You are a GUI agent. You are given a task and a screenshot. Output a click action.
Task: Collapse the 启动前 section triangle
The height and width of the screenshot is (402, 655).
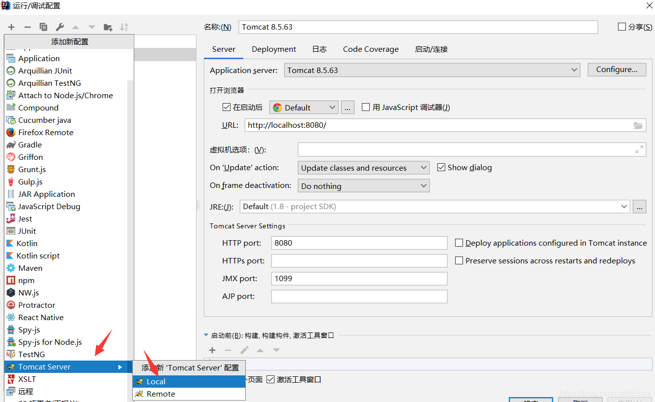coord(206,335)
